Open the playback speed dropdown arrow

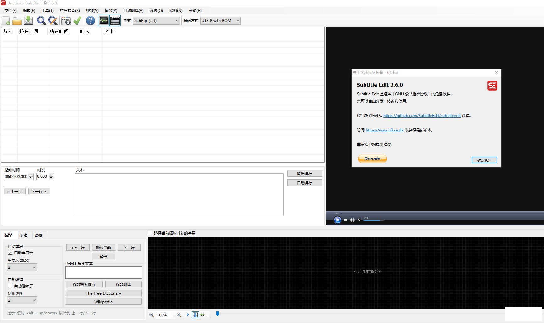coord(207,315)
